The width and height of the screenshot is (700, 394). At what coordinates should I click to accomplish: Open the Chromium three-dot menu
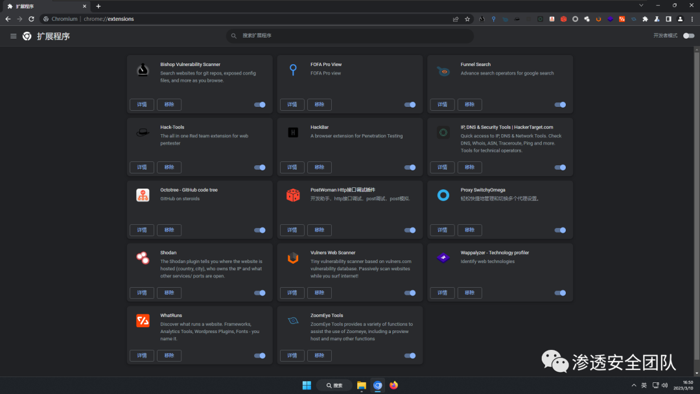[x=692, y=19]
